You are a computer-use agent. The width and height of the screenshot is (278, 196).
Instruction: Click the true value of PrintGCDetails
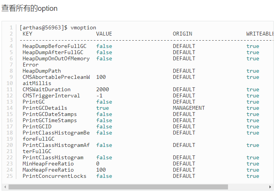102,108
